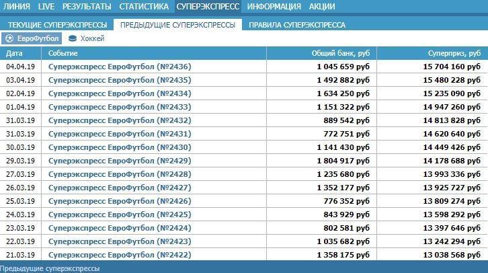The height and width of the screenshot is (273, 488).
Task: Open Суперэкспресс ЕвроФутбол №2425 link
Action: (120, 214)
